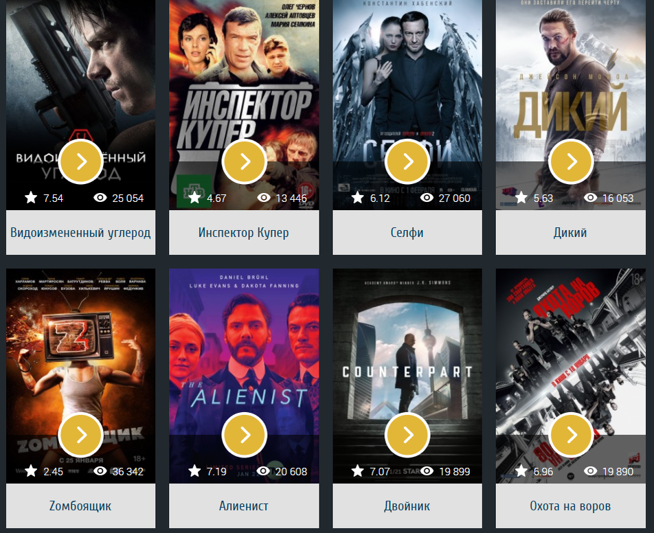Screen dimensions: 654x533
Task: Click the star icon beside 2.45 rating
Action: (31, 471)
